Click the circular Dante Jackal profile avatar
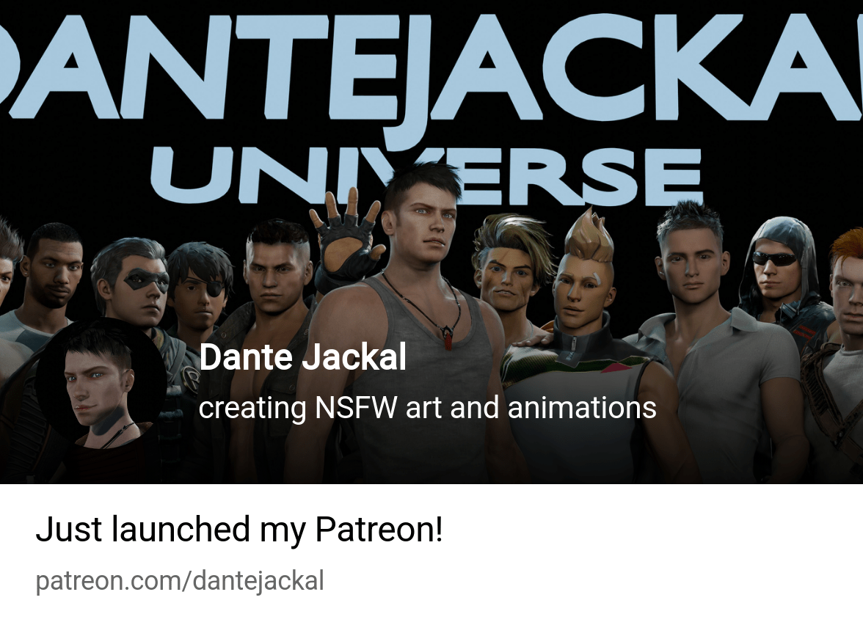 101,384
